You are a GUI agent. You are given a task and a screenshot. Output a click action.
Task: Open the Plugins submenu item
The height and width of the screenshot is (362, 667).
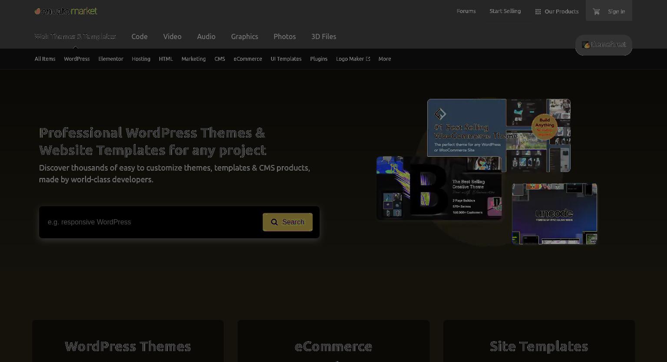pyautogui.click(x=319, y=59)
